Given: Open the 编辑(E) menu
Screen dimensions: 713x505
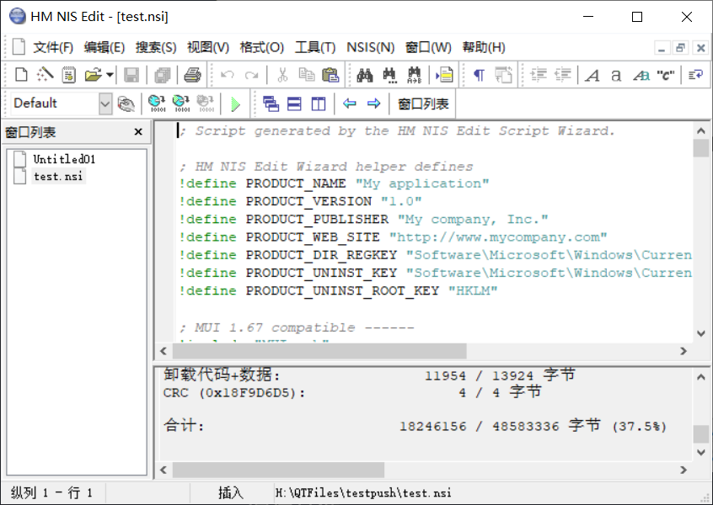Looking at the screenshot, I should [105, 47].
